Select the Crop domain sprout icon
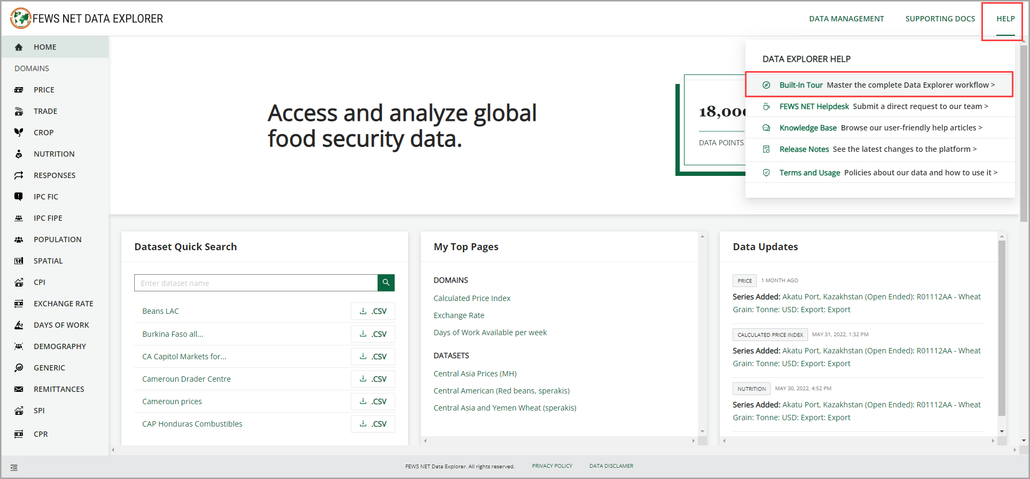The height and width of the screenshot is (479, 1030). click(x=19, y=133)
